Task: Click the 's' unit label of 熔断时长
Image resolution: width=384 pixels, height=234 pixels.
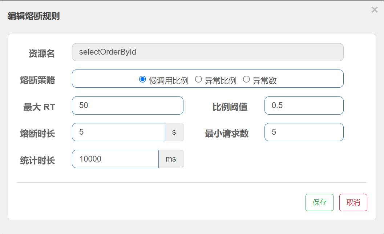Action: point(174,132)
